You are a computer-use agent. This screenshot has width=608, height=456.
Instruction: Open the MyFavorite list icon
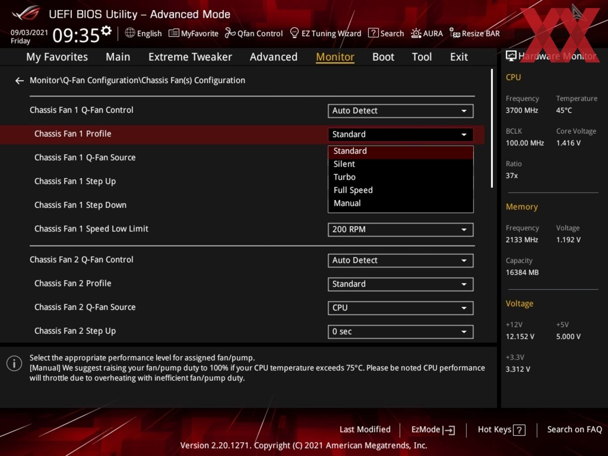point(173,33)
